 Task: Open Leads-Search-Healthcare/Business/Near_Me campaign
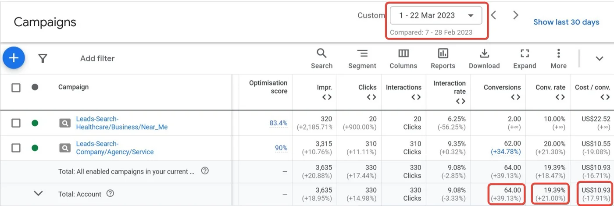(x=121, y=123)
